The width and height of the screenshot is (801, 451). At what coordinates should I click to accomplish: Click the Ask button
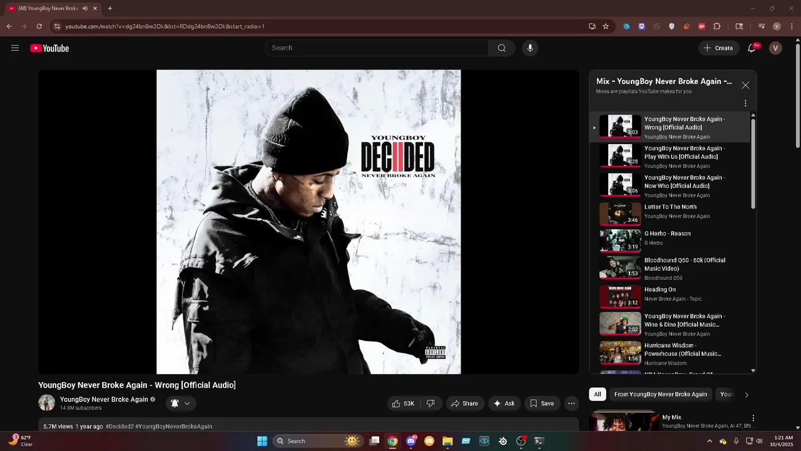pyautogui.click(x=504, y=403)
